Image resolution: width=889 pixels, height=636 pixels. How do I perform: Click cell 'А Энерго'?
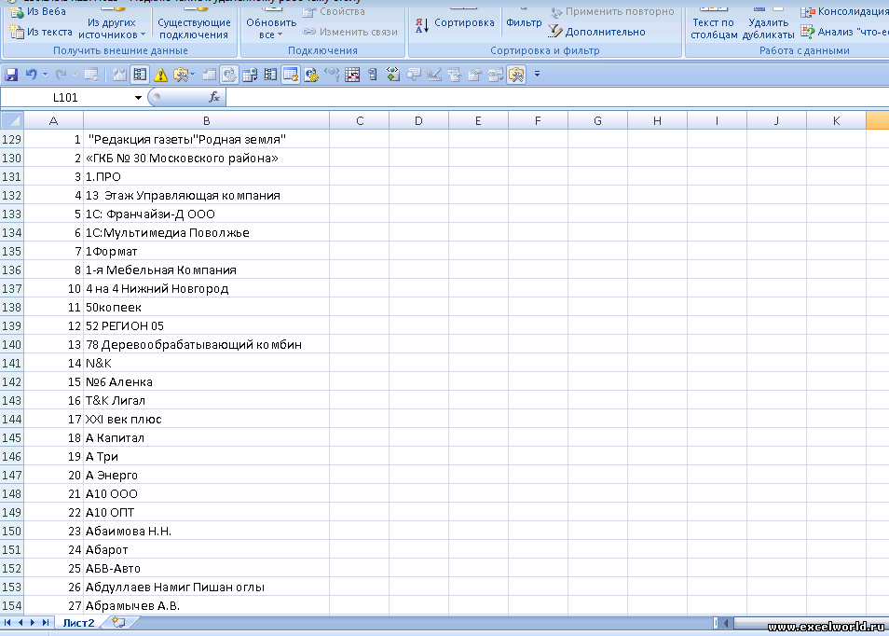coord(206,475)
